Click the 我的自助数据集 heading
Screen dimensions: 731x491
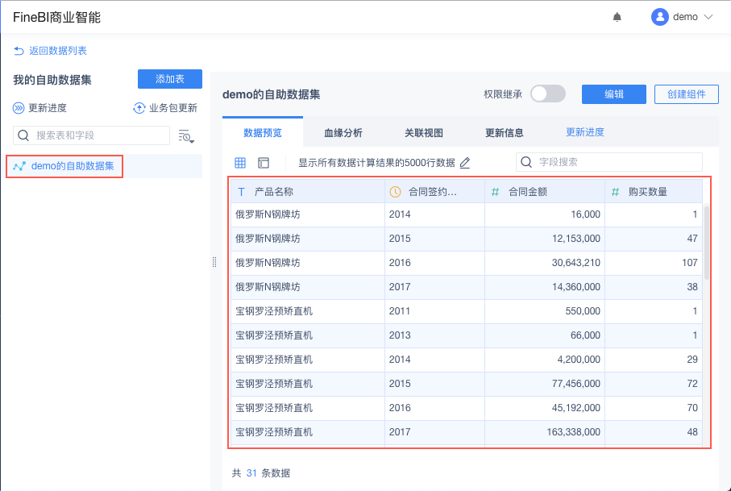pyautogui.click(x=52, y=80)
